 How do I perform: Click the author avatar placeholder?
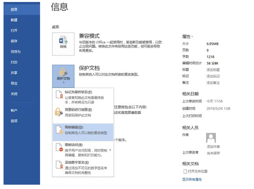211,138
